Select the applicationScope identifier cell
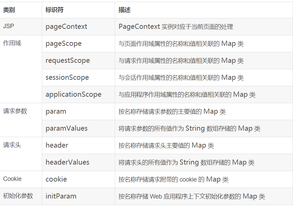The image size is (293, 206). [73, 94]
